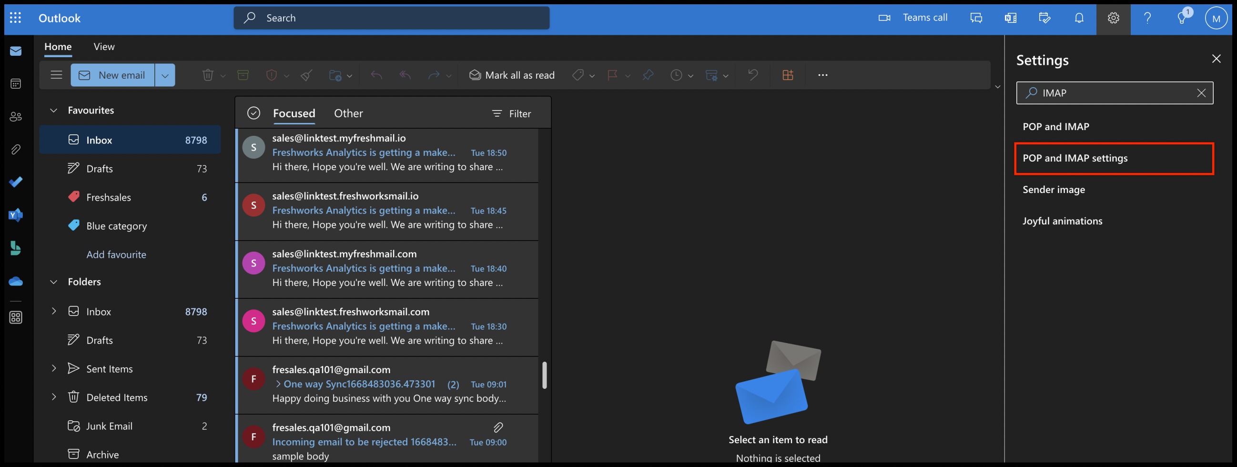Click the Reply all icon
The image size is (1237, 467).
pyautogui.click(x=406, y=75)
